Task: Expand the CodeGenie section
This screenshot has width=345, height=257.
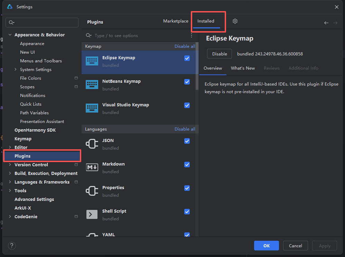Action: pos(10,216)
